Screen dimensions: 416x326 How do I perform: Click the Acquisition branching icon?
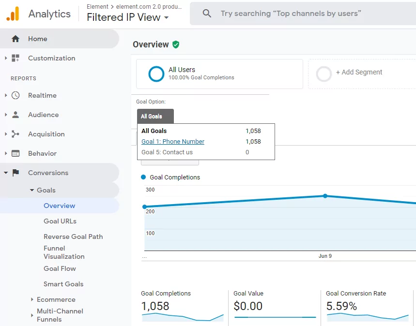(15, 134)
